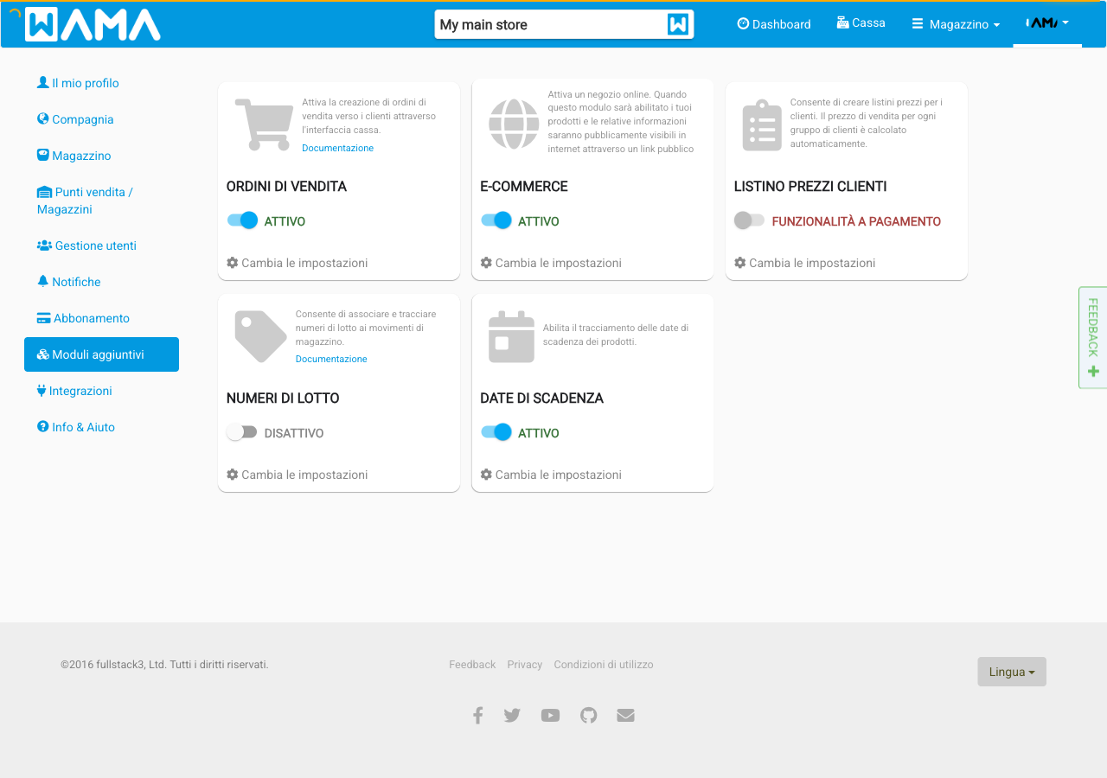Click the globe icon beside Compagnia

click(43, 118)
